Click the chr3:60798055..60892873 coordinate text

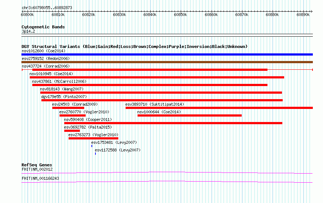[x=47, y=8]
